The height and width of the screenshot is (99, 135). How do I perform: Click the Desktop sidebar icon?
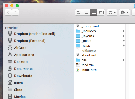point(10,62)
